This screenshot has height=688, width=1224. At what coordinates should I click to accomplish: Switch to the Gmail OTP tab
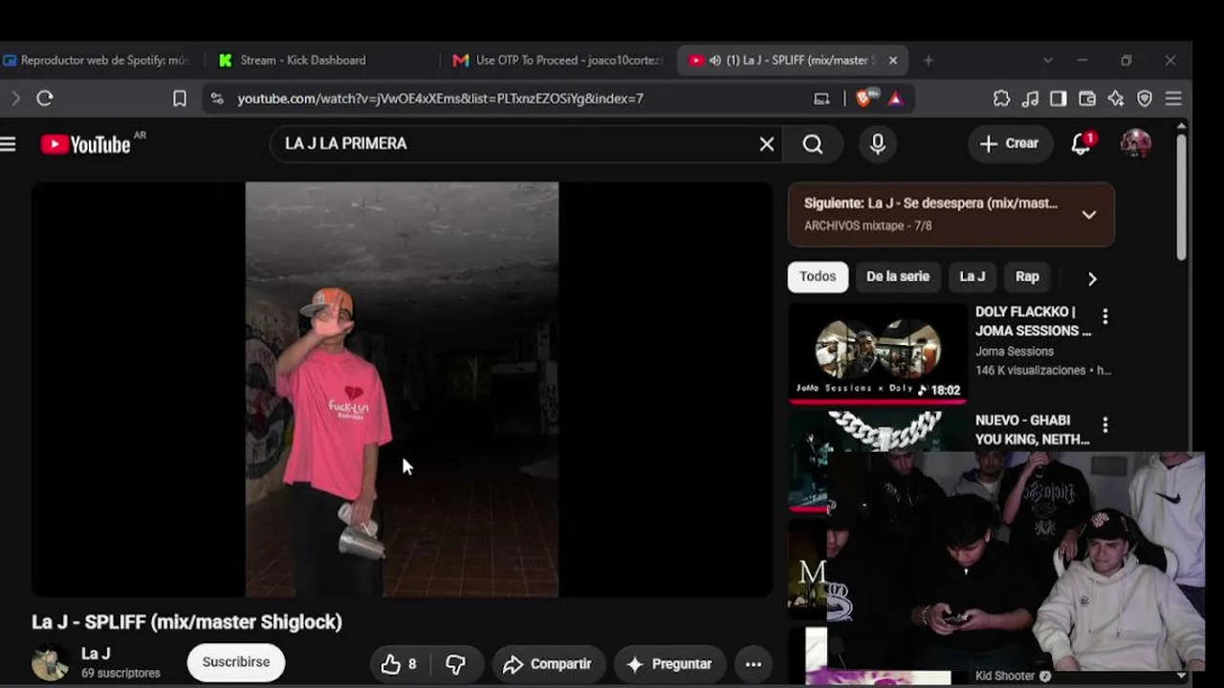pos(558,60)
